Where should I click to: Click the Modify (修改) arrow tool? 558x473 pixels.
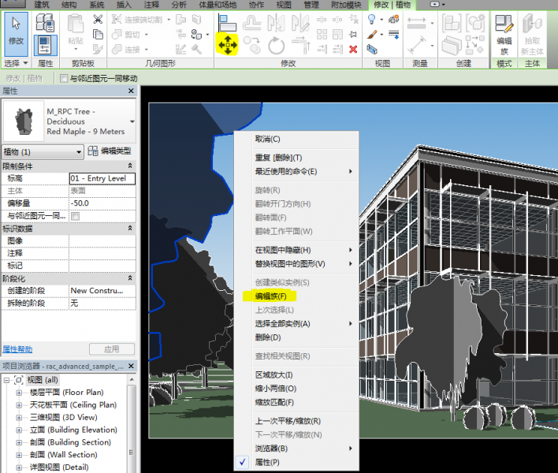pyautogui.click(x=16, y=34)
